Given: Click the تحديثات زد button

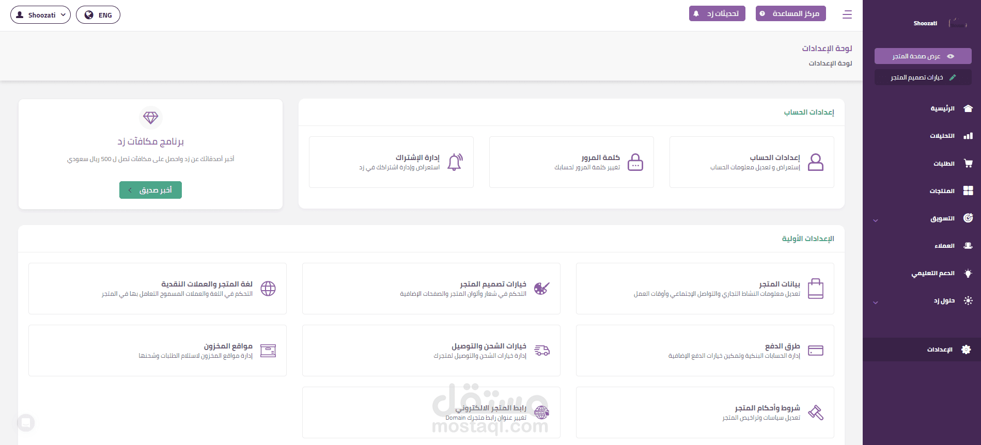Looking at the screenshot, I should coord(717,13).
